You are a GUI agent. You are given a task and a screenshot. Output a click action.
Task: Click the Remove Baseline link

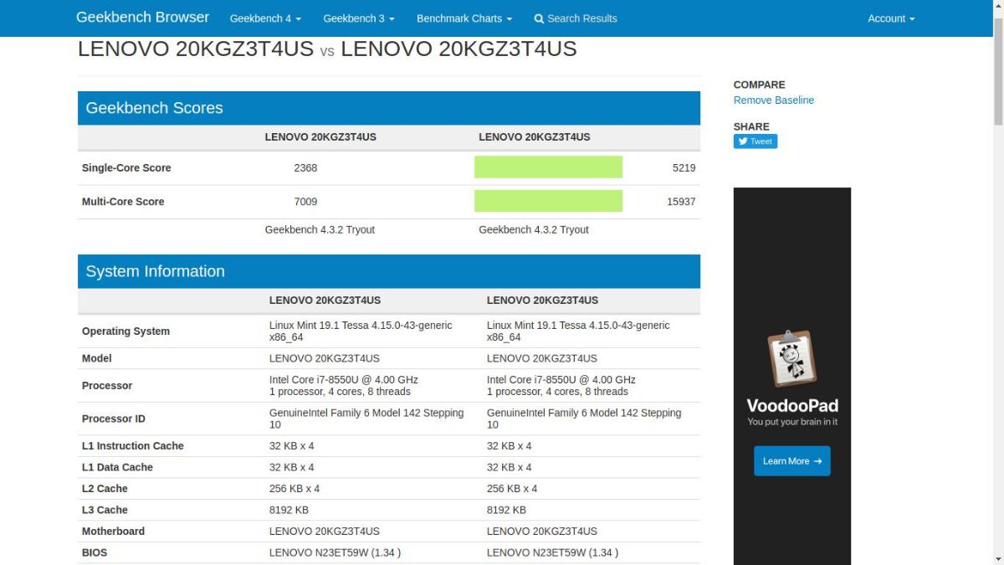773,100
